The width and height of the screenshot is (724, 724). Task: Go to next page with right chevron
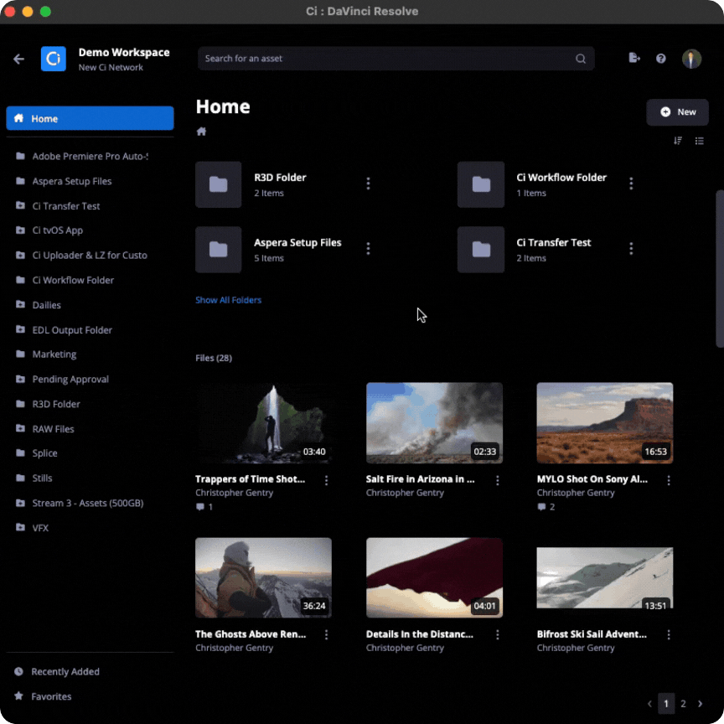700,704
